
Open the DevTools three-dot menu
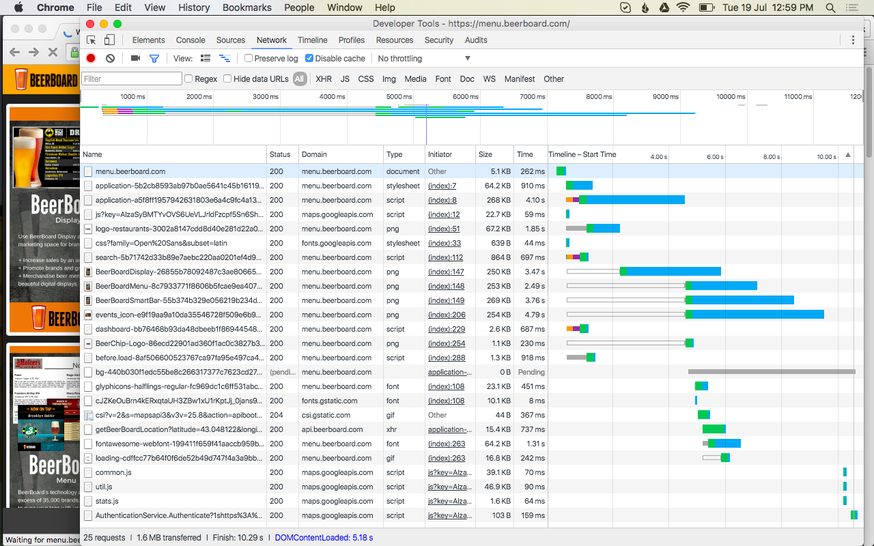pos(853,40)
